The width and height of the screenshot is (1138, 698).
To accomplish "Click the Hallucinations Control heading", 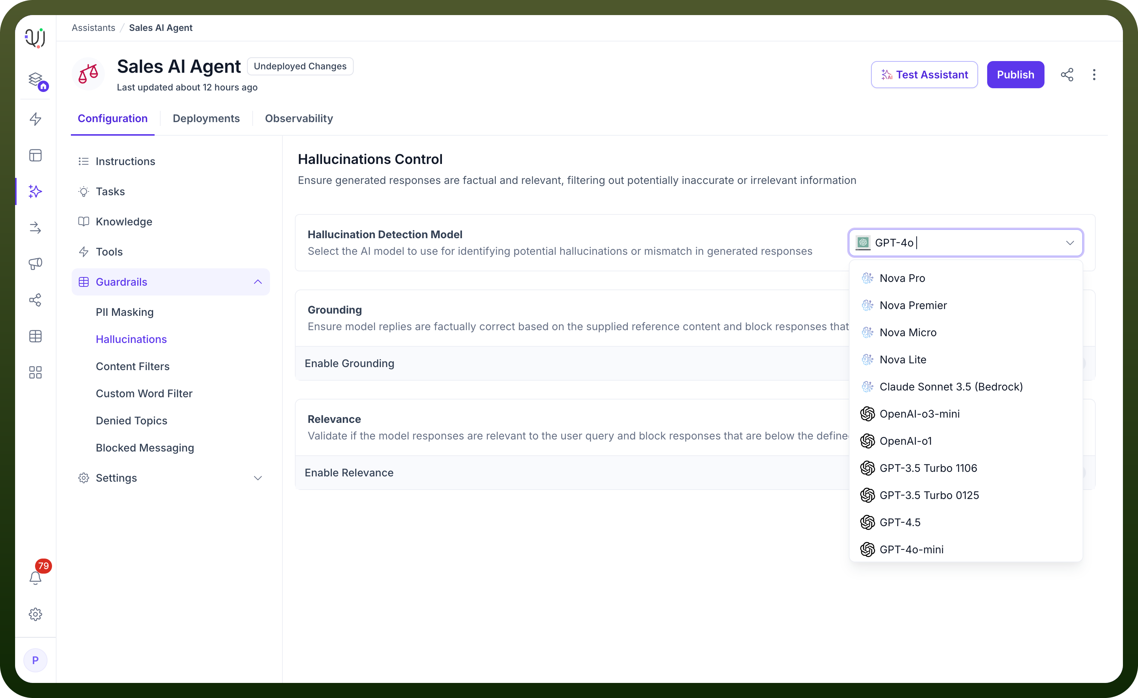I will tap(370, 159).
